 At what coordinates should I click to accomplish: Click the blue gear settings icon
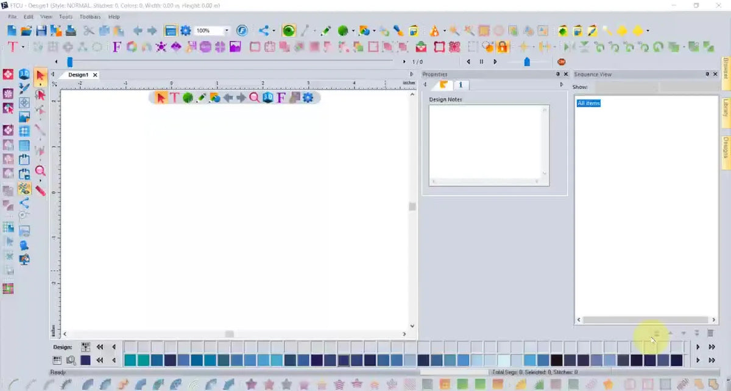point(185,30)
